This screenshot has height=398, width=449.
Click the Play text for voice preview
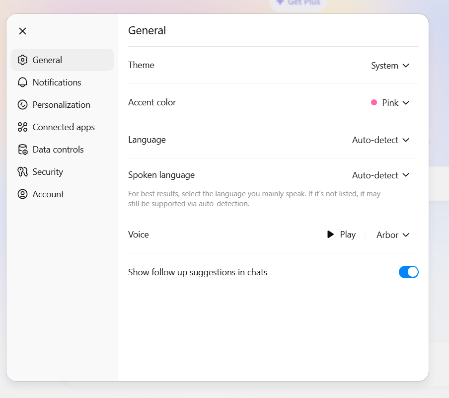point(348,235)
